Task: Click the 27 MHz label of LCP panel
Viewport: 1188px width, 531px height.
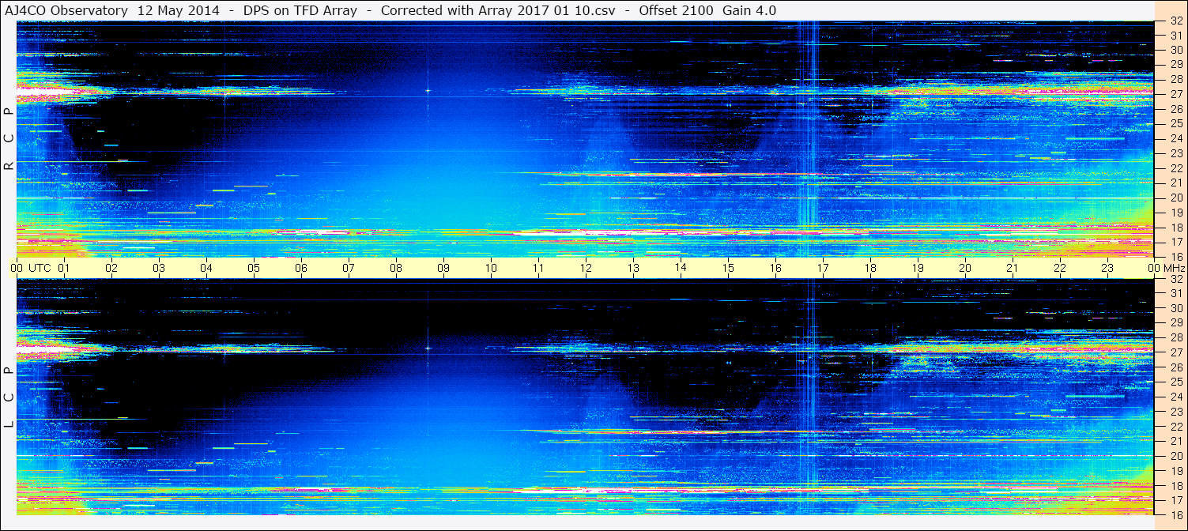Action: point(1176,352)
